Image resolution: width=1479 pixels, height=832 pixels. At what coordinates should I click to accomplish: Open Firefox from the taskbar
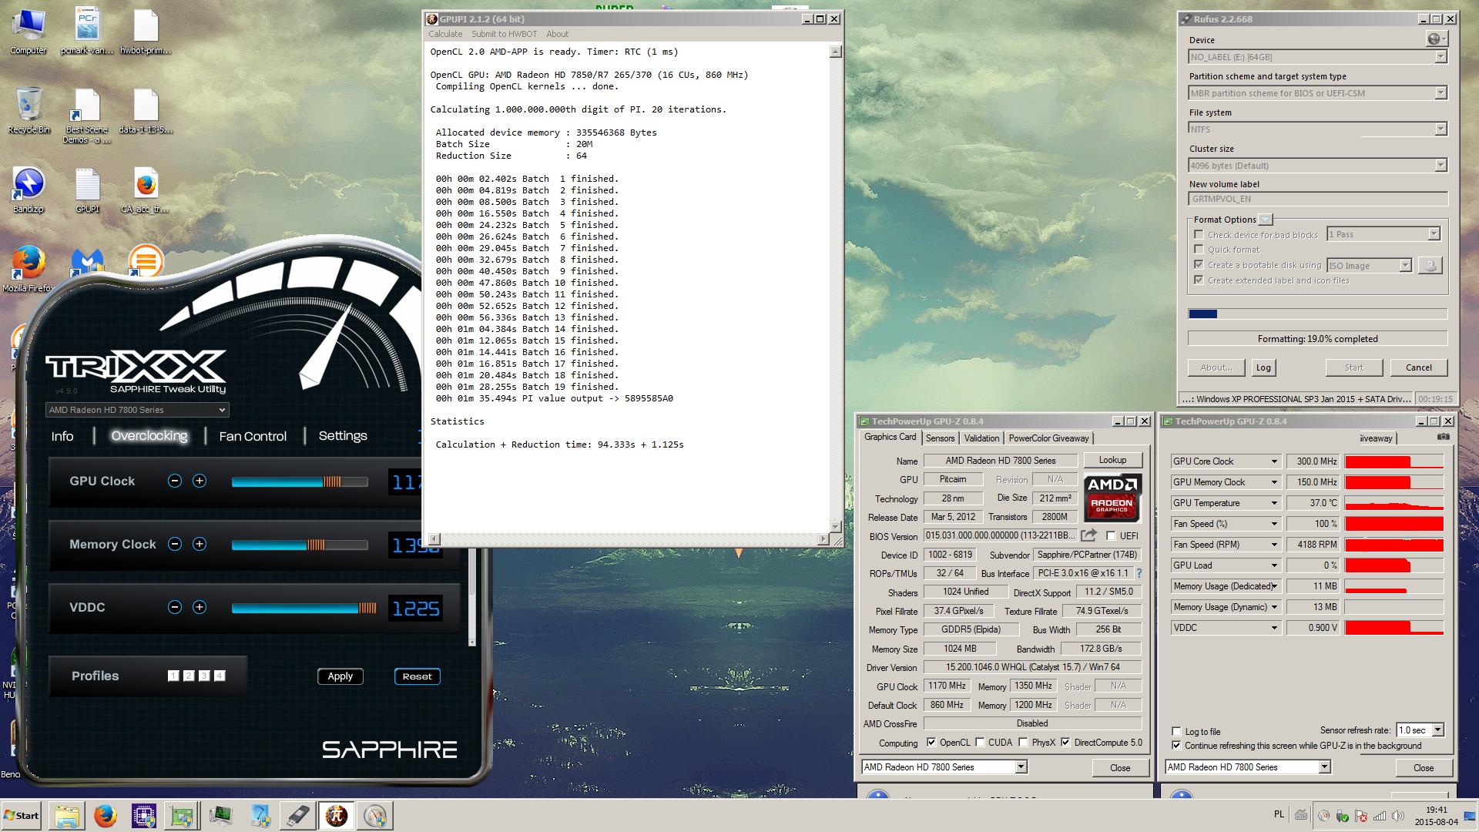tap(106, 816)
